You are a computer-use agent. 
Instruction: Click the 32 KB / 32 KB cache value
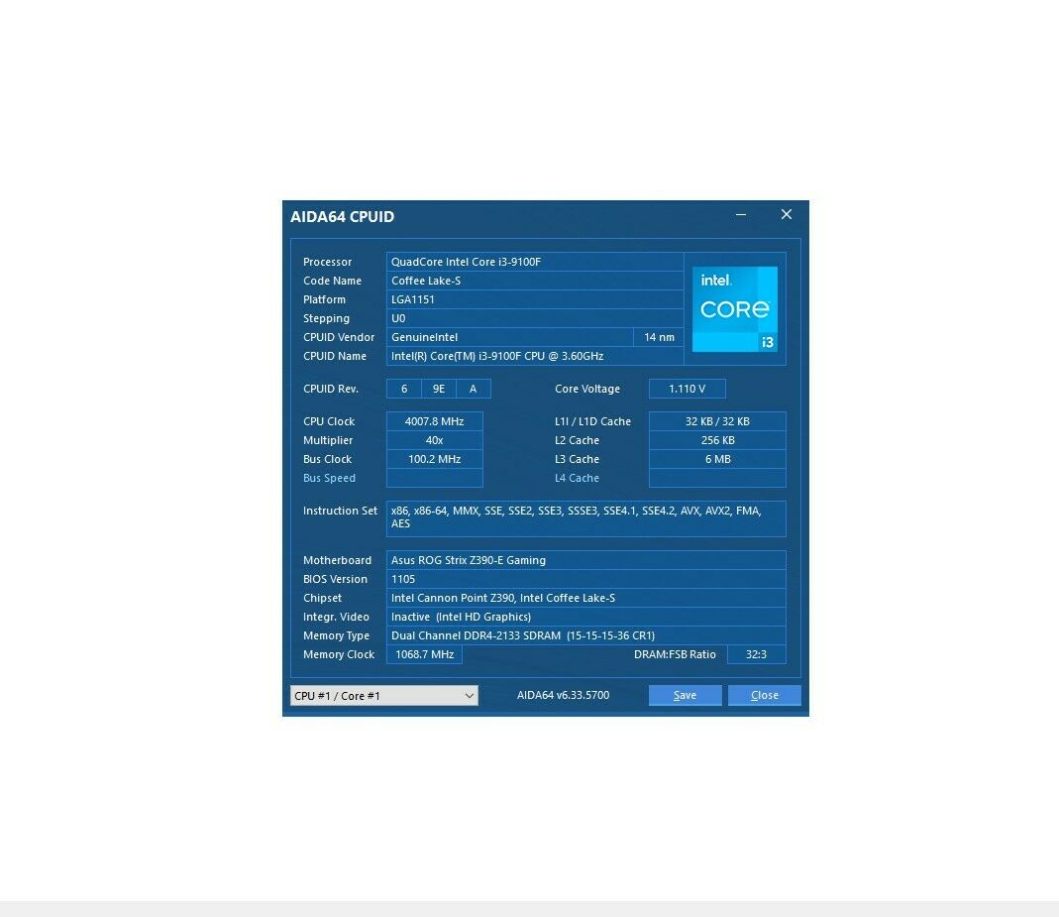(717, 421)
